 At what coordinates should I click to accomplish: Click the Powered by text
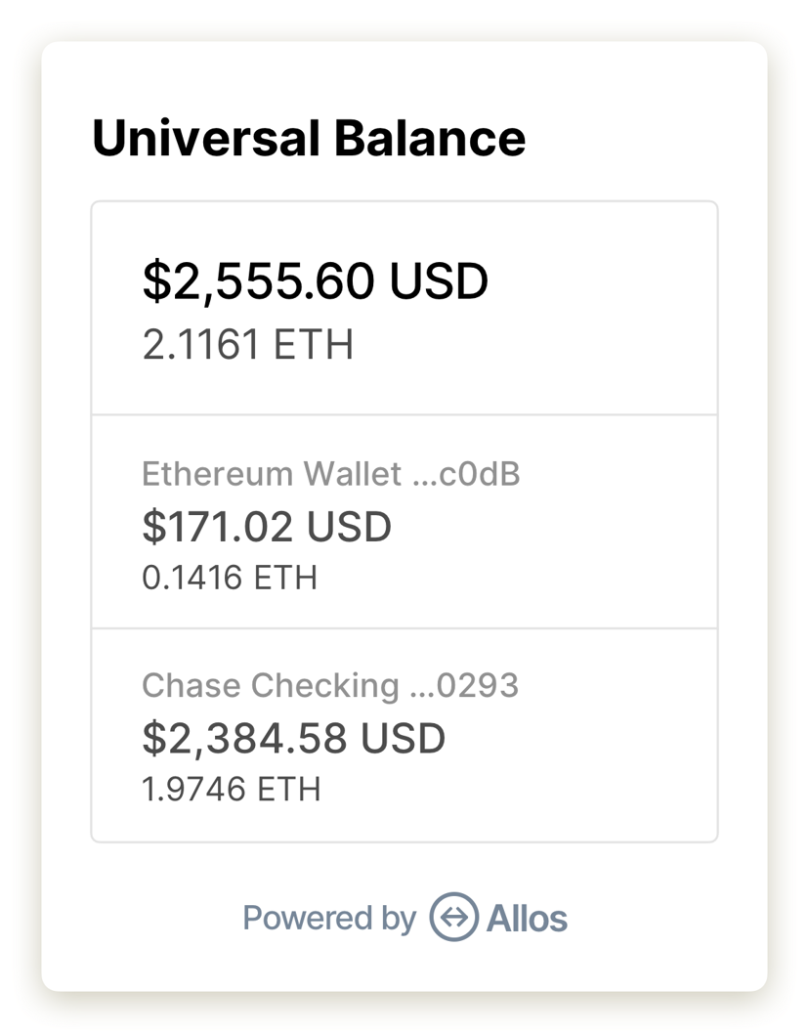tap(329, 919)
